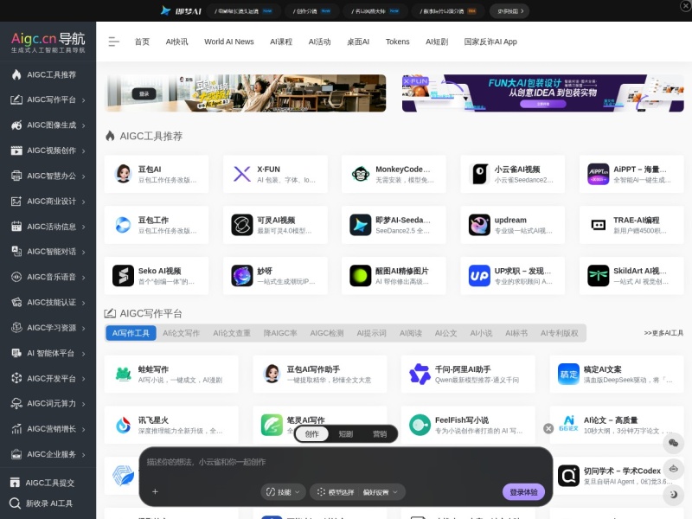Image resolution: width=692 pixels, height=519 pixels.
Task: Open the 稿定AI文案 icon
Action: point(568,374)
